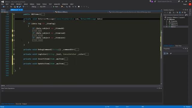Click the Categorized icon in Properties panel

165,53
